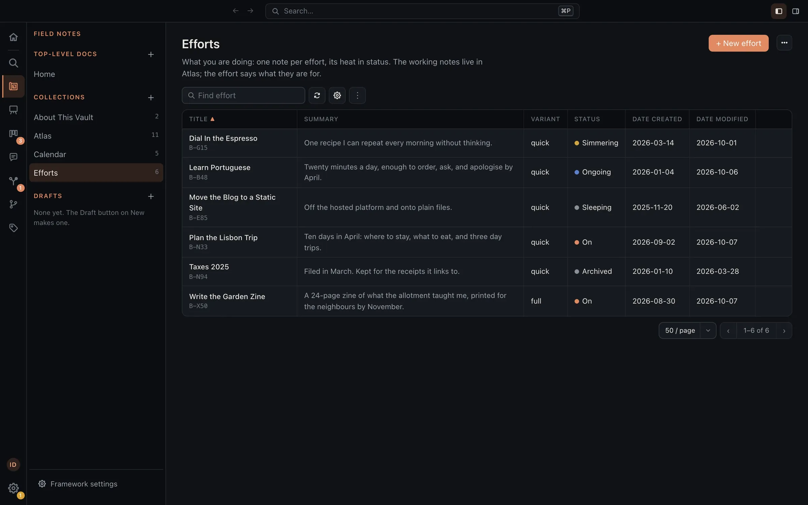This screenshot has height=505, width=808.
Task: Open the 50 / page dropdown
Action: click(x=687, y=331)
